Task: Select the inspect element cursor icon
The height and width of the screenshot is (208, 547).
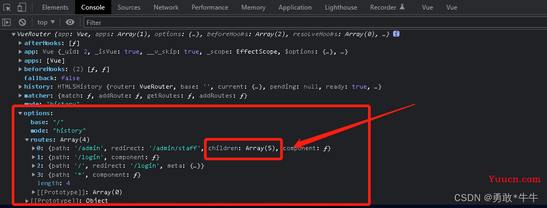Action: [x=7, y=7]
